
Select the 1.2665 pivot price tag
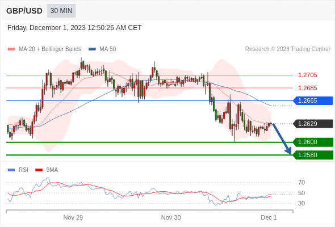tap(313, 100)
